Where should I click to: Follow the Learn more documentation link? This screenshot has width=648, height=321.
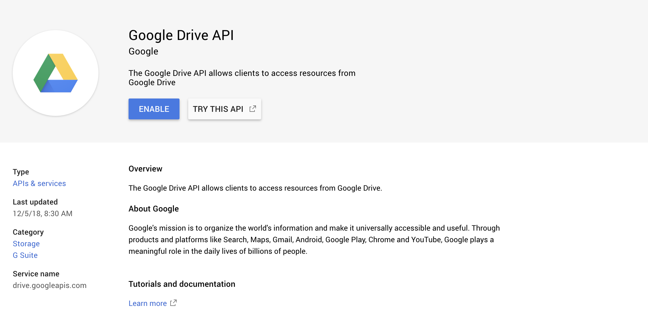coord(148,303)
